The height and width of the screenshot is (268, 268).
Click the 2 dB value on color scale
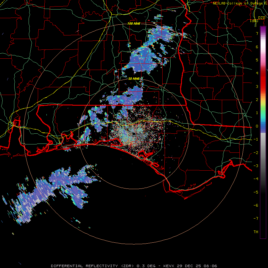point(257,100)
